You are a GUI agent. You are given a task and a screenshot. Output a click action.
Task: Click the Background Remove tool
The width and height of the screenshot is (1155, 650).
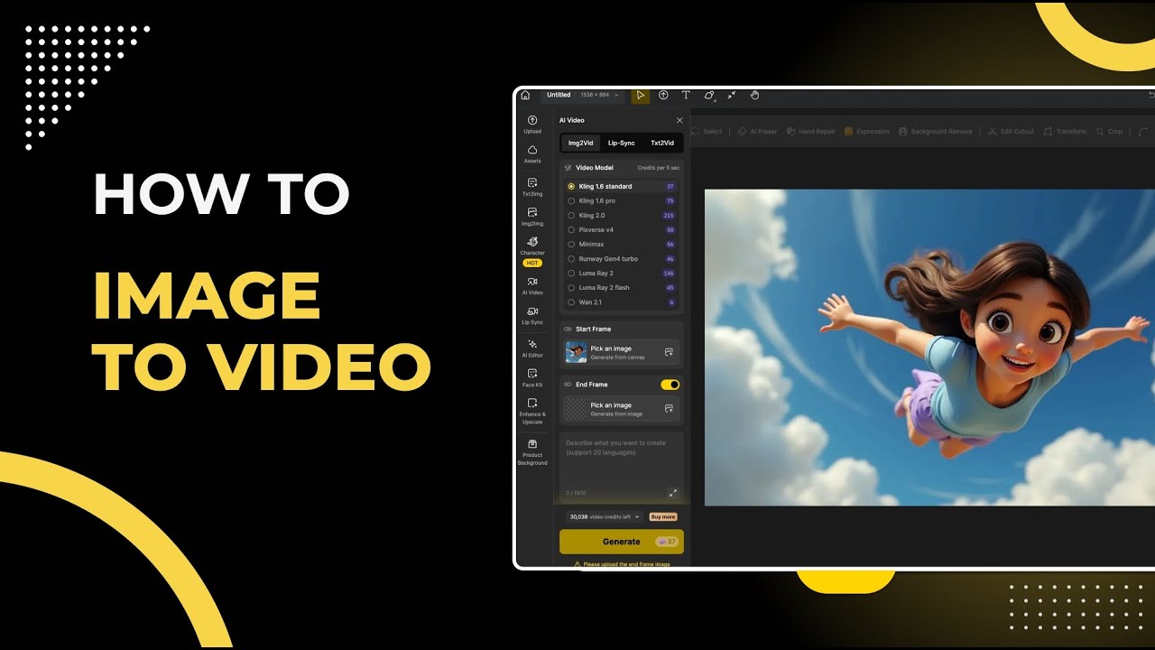(x=936, y=132)
